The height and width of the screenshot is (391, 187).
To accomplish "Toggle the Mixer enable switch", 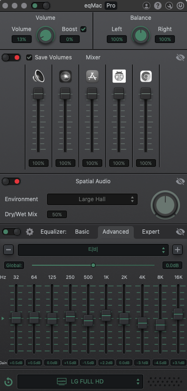I will coord(11,57).
